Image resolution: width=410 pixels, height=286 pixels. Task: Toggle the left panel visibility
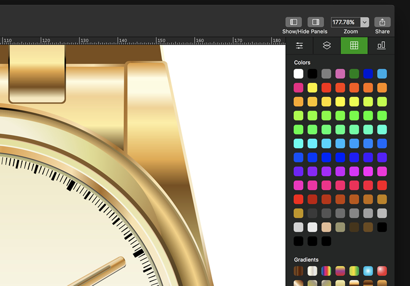click(293, 22)
